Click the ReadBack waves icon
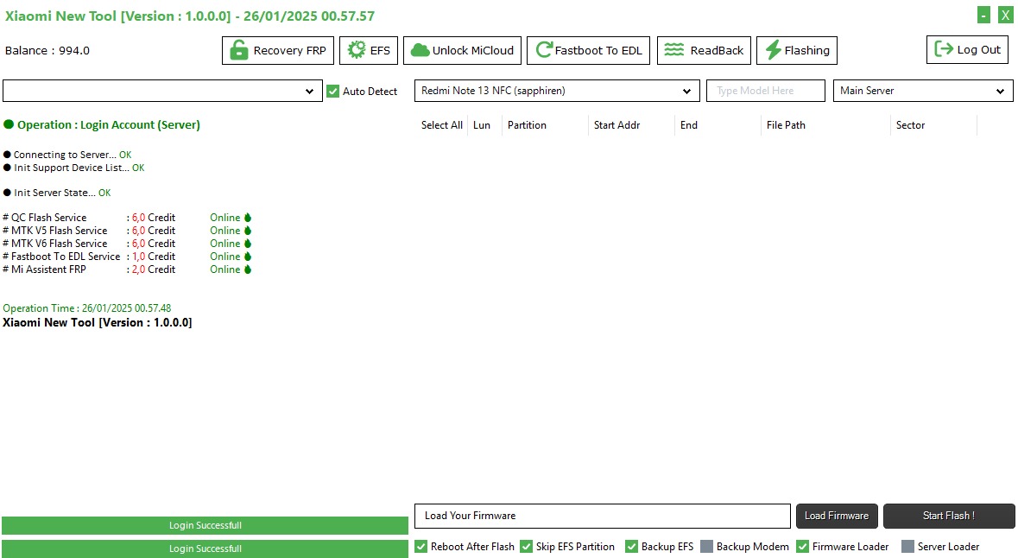This screenshot has height=558, width=1018. click(673, 50)
